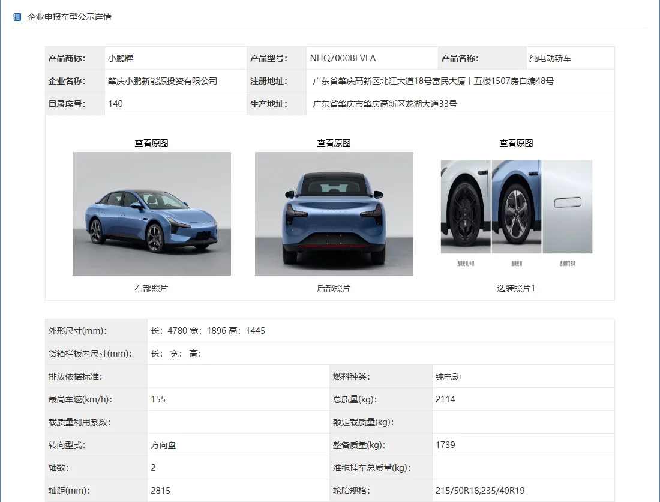Image resolution: width=660 pixels, height=502 pixels.
Task: Click the 轮胎规格 label
Action: 352,490
